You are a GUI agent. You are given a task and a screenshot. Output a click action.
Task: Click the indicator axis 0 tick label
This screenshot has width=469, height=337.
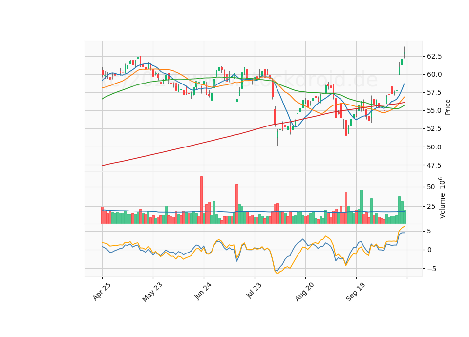pos(429,250)
